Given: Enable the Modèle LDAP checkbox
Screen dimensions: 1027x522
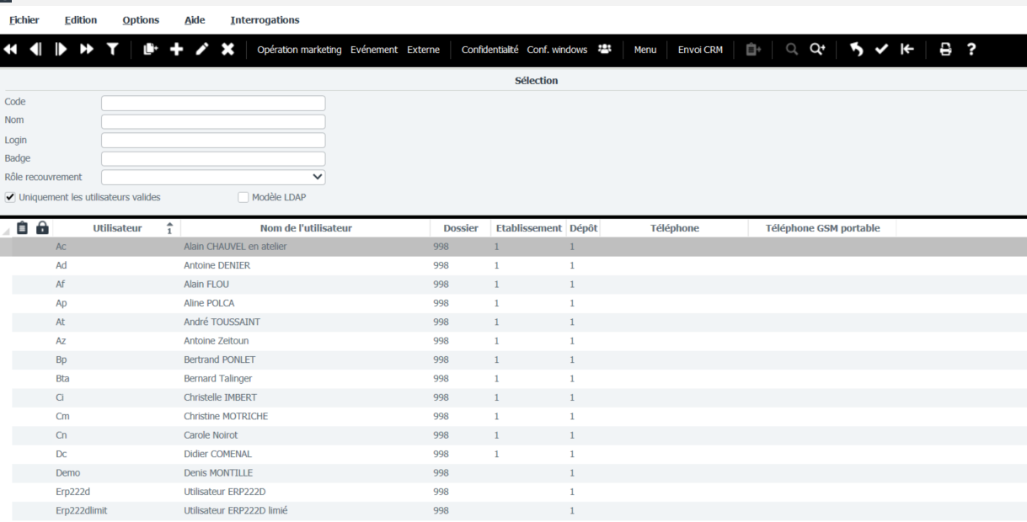Looking at the screenshot, I should click(x=243, y=197).
